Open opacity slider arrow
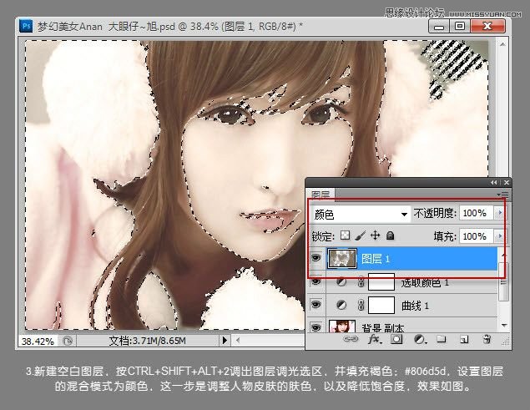This screenshot has height=410, width=530. (500, 213)
